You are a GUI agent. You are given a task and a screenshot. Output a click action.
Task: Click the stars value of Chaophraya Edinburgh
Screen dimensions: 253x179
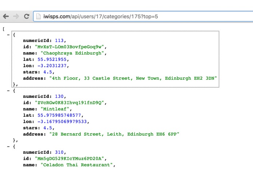(x=48, y=72)
